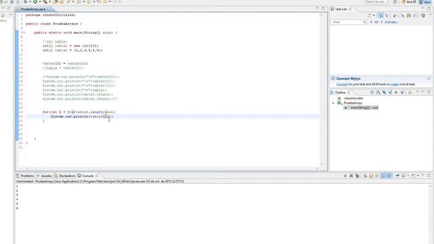Open Quick Access search field

tap(376, 1)
